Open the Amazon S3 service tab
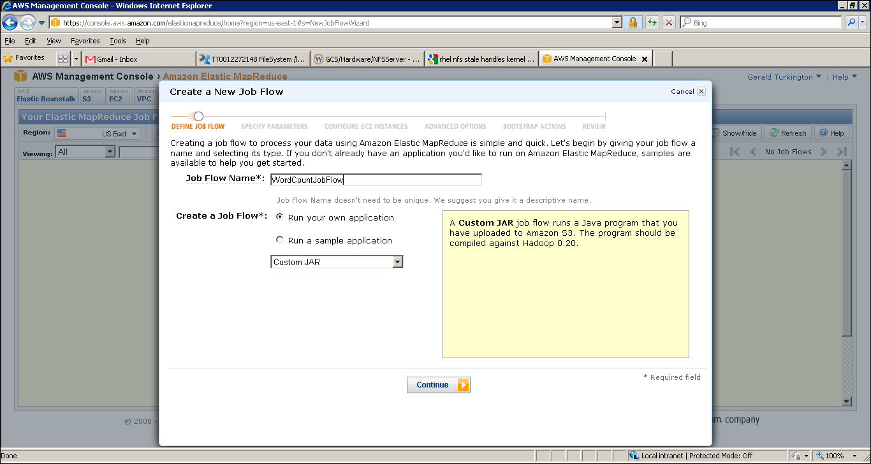Image resolution: width=871 pixels, height=464 pixels. 92,96
